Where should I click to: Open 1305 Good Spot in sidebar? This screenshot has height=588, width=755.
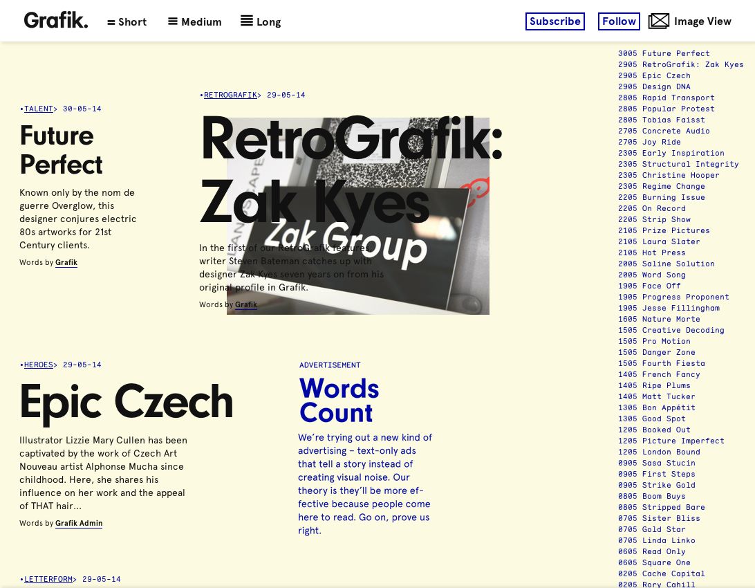pos(652,419)
